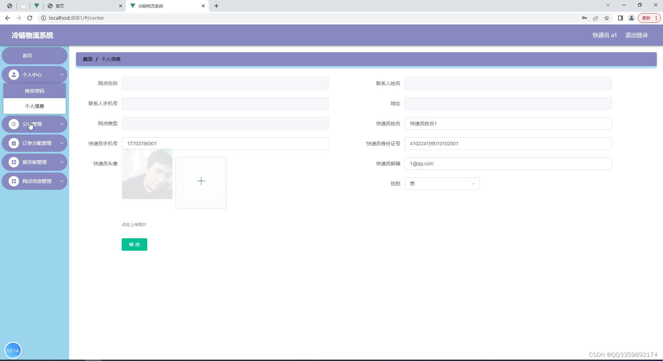Screen dimensions: 663x361
Task: Click 个人信息 in the breadcrumb
Action: pyautogui.click(x=111, y=59)
